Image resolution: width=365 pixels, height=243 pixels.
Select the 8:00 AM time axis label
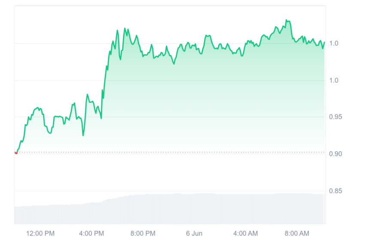coord(297,234)
